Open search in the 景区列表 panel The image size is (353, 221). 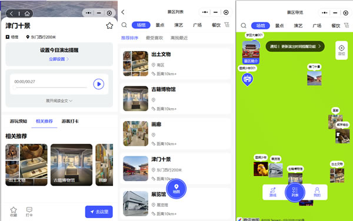click(x=124, y=25)
